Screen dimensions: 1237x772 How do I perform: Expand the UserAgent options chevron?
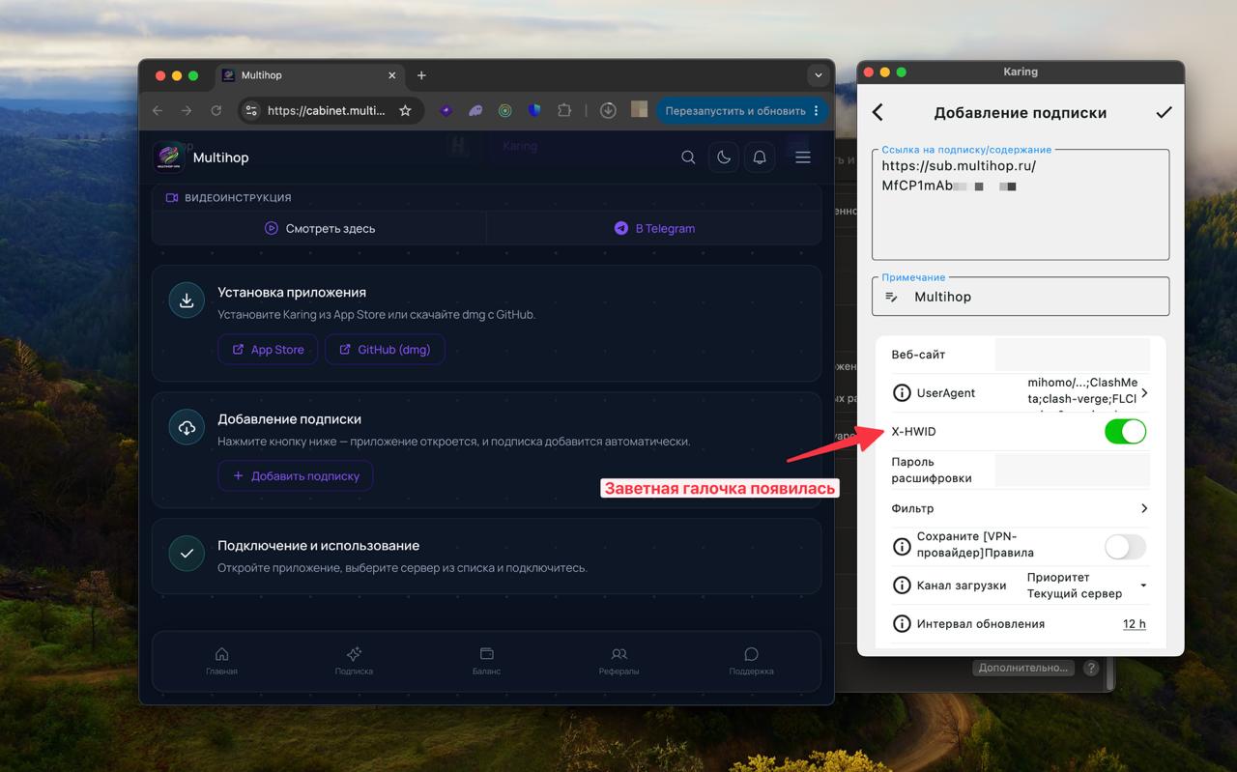pyautogui.click(x=1145, y=393)
